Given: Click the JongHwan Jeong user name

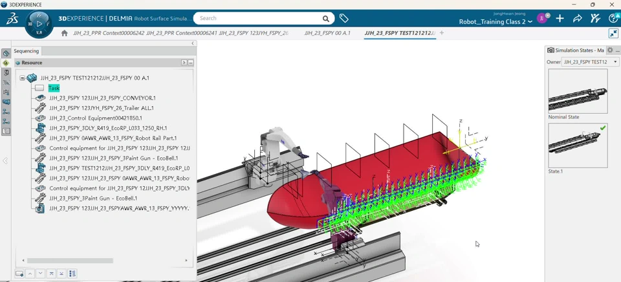Looking at the screenshot, I should click(510, 14).
